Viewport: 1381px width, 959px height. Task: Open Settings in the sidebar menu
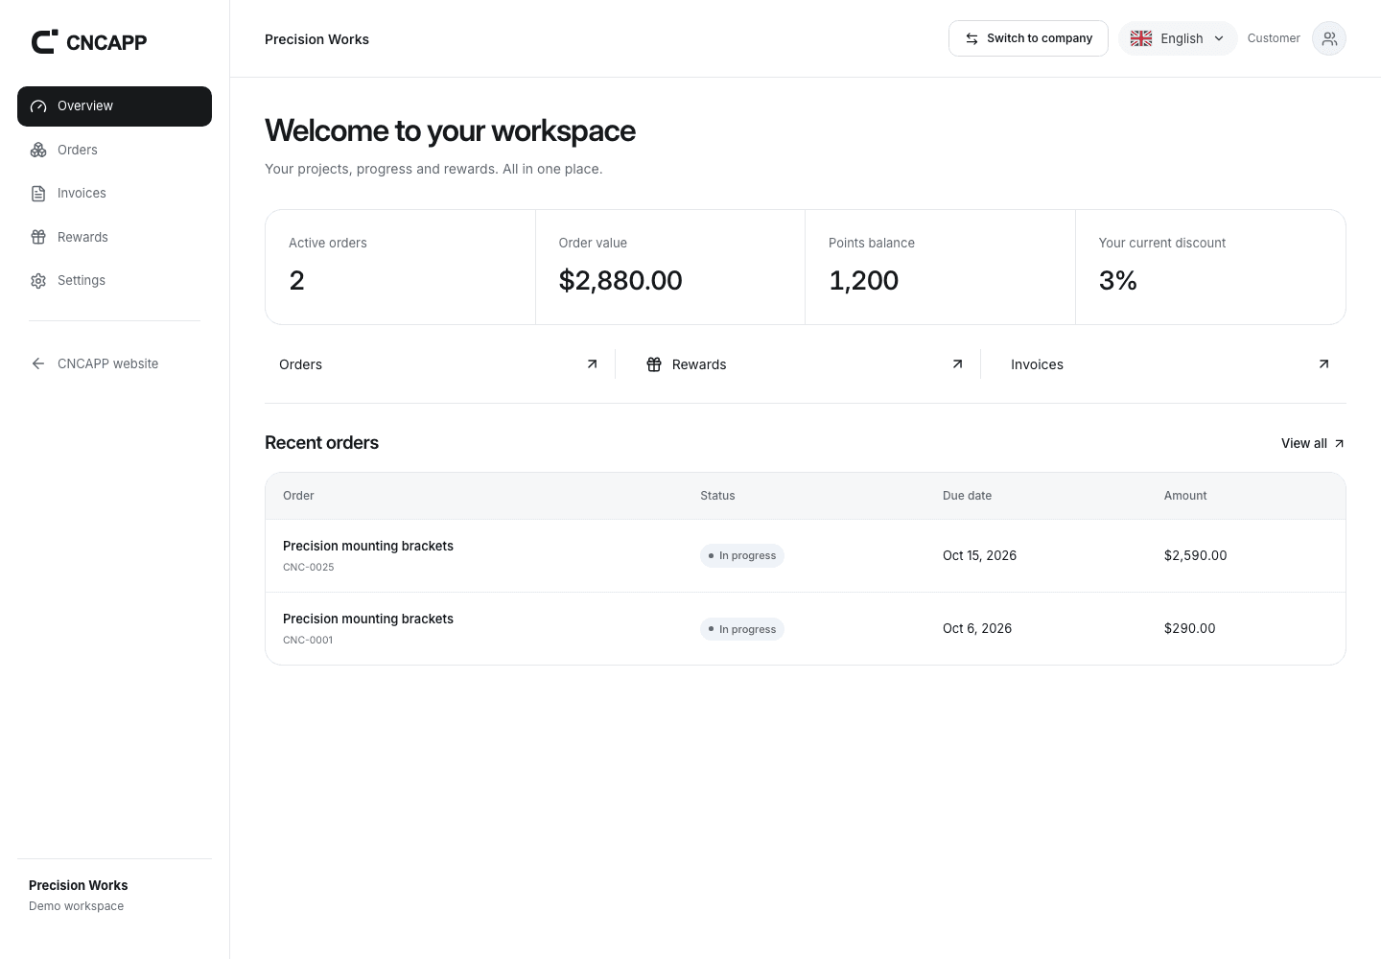(114, 281)
